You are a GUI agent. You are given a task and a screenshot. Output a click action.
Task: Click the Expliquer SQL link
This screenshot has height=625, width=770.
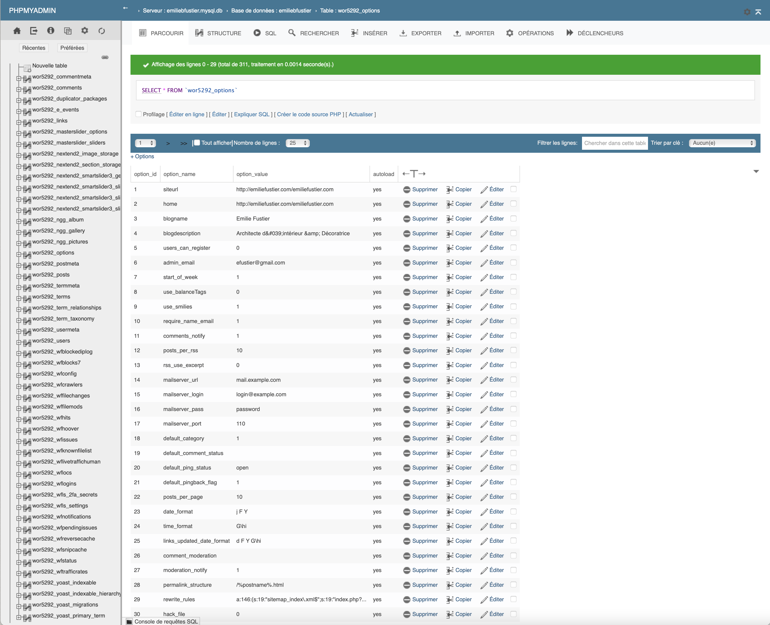click(x=252, y=114)
